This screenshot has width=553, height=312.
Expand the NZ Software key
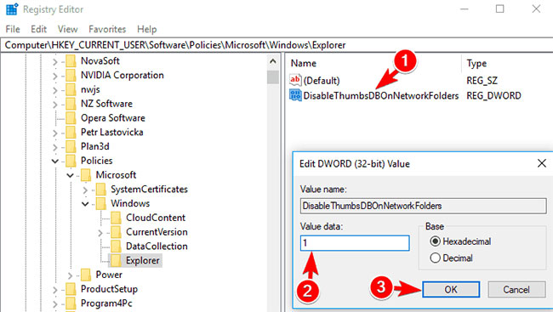click(x=55, y=105)
